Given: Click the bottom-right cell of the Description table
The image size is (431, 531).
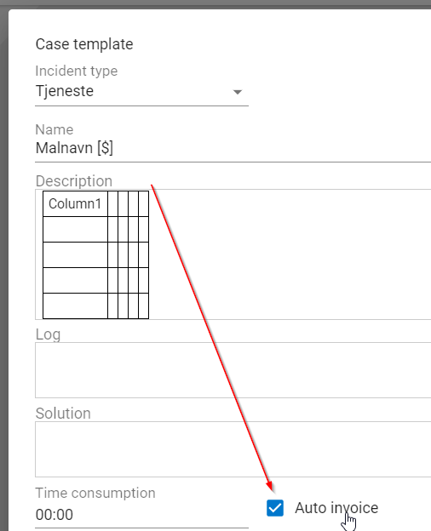Looking at the screenshot, I should click(x=144, y=305).
